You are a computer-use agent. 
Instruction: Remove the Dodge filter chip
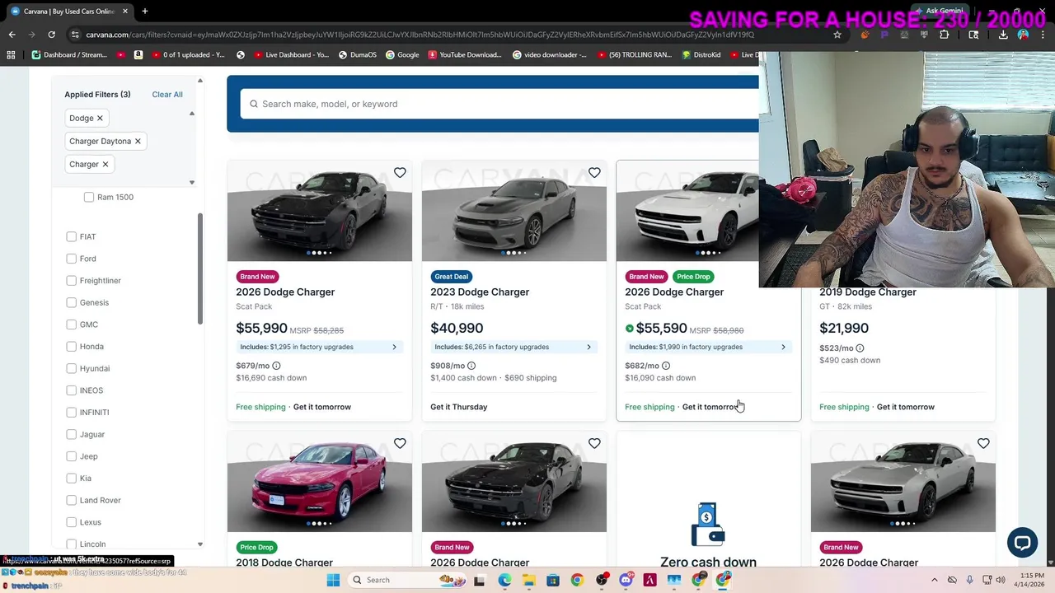(100, 118)
